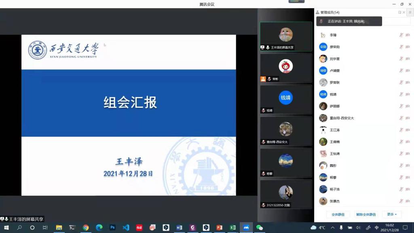The width and height of the screenshot is (414, 233).
Task: Click the 全体静音 button
Action: (x=338, y=214)
